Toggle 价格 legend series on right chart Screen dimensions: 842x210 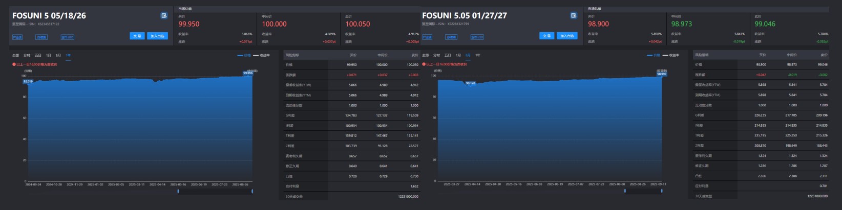tap(654, 55)
